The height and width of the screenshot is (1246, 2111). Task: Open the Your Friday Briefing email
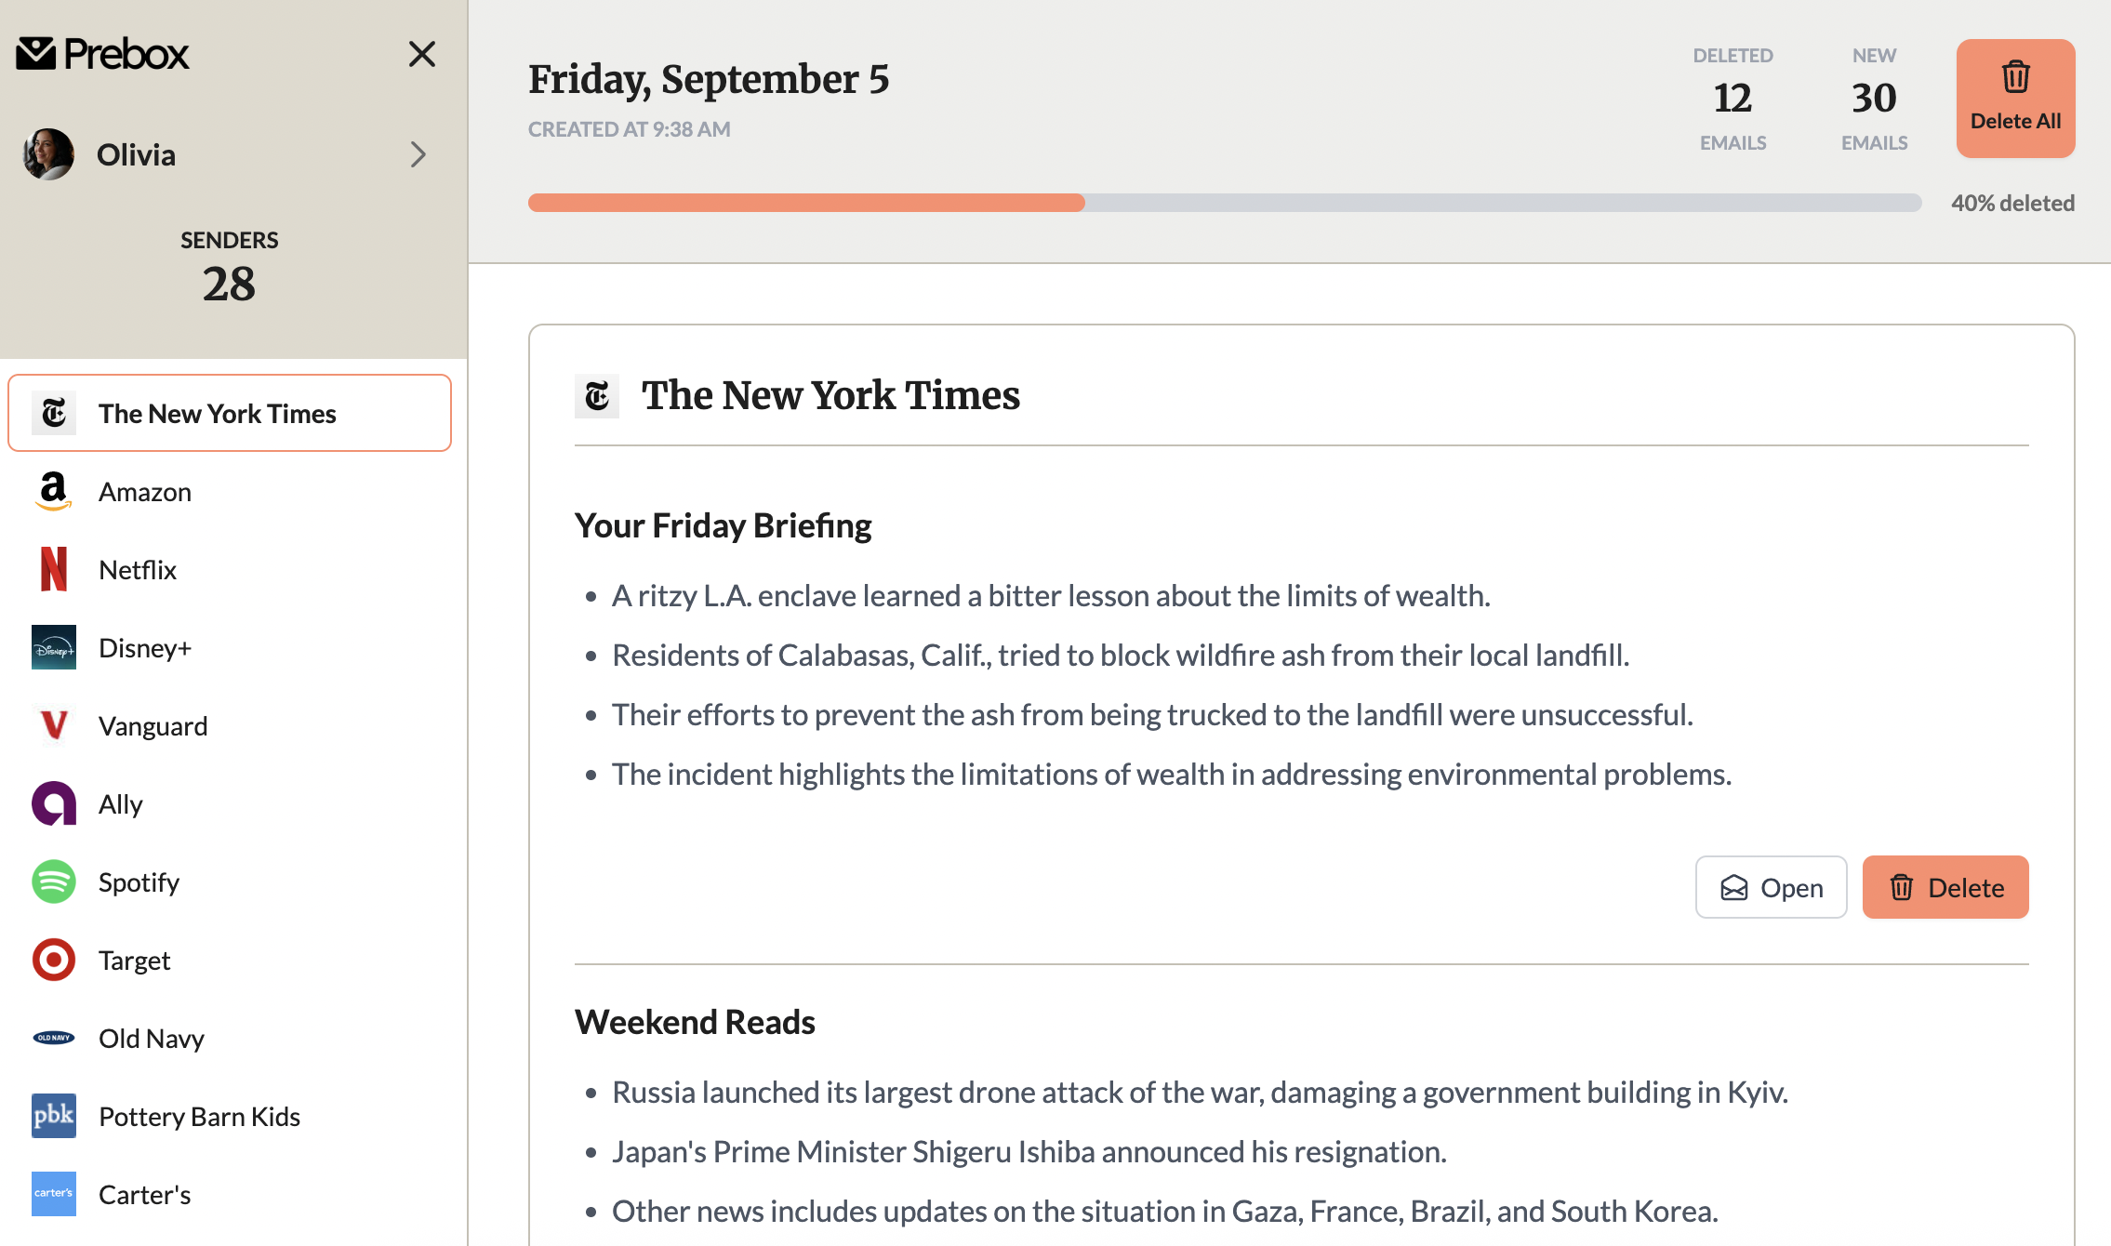1771,888
